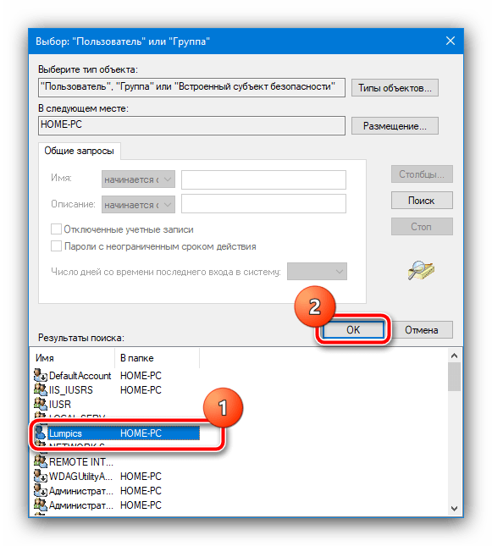Click the IIS_IUSRS group icon
This screenshot has width=492, height=546.
(x=41, y=389)
